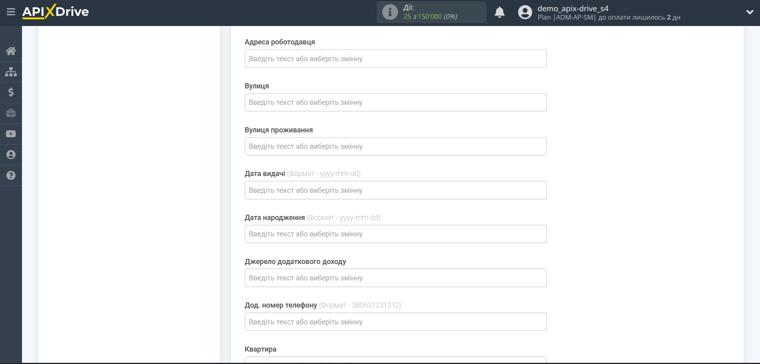The width and height of the screenshot is (760, 364).
Task: Go to the home dashboard icon
Action: coord(11,51)
